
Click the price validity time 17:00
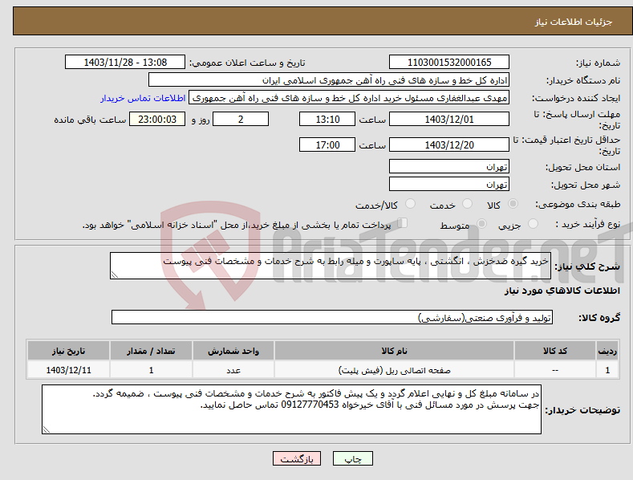coord(327,144)
